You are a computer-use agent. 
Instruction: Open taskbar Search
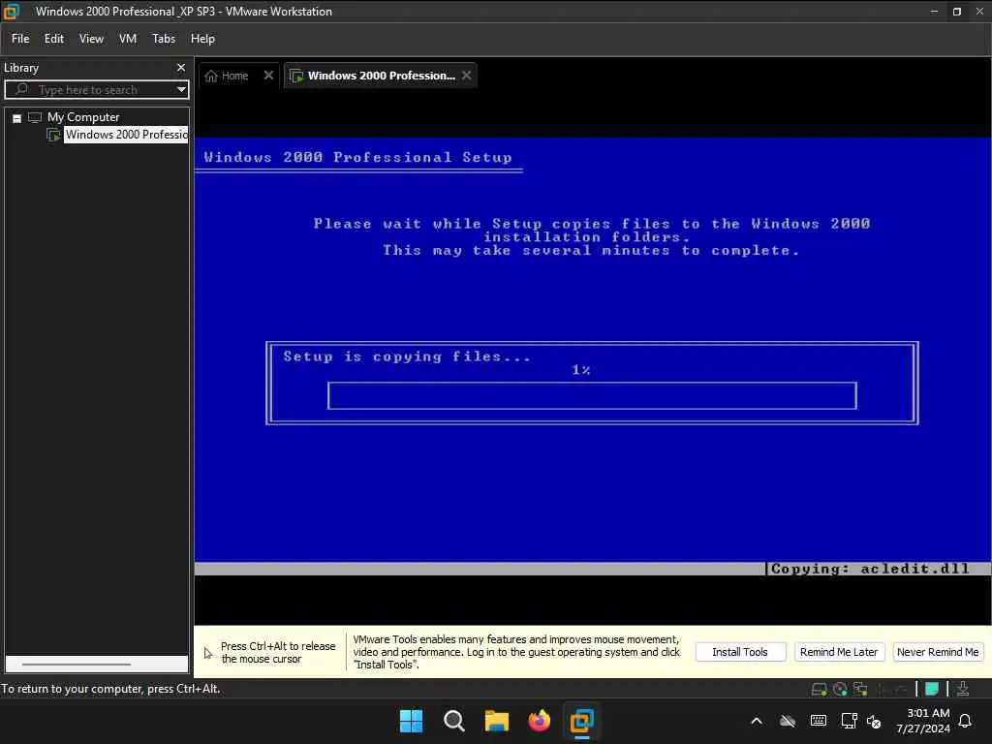454,721
